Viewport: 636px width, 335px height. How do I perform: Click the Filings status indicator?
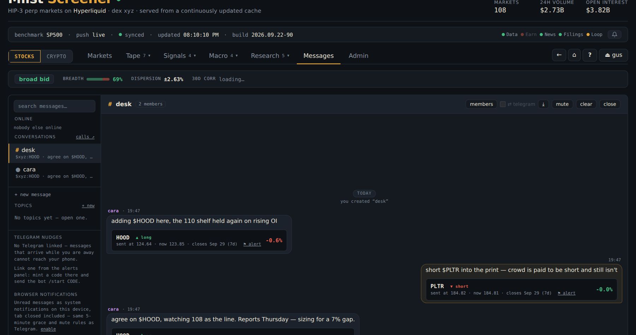pyautogui.click(x=571, y=35)
